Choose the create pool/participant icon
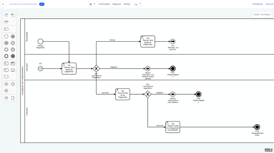Viewport: 274px width, 153px height. pos(6,29)
